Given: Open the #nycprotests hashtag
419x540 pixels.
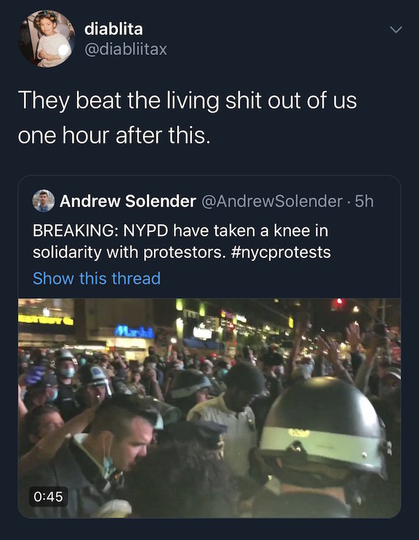Looking at the screenshot, I should [281, 252].
